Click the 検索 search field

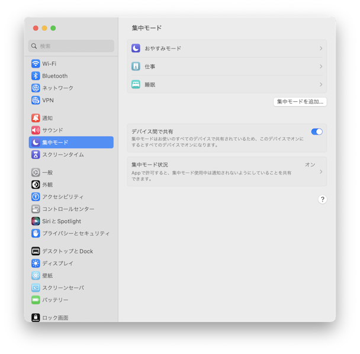[x=71, y=46]
